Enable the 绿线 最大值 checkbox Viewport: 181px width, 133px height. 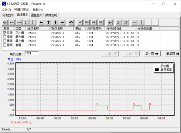[4, 37]
